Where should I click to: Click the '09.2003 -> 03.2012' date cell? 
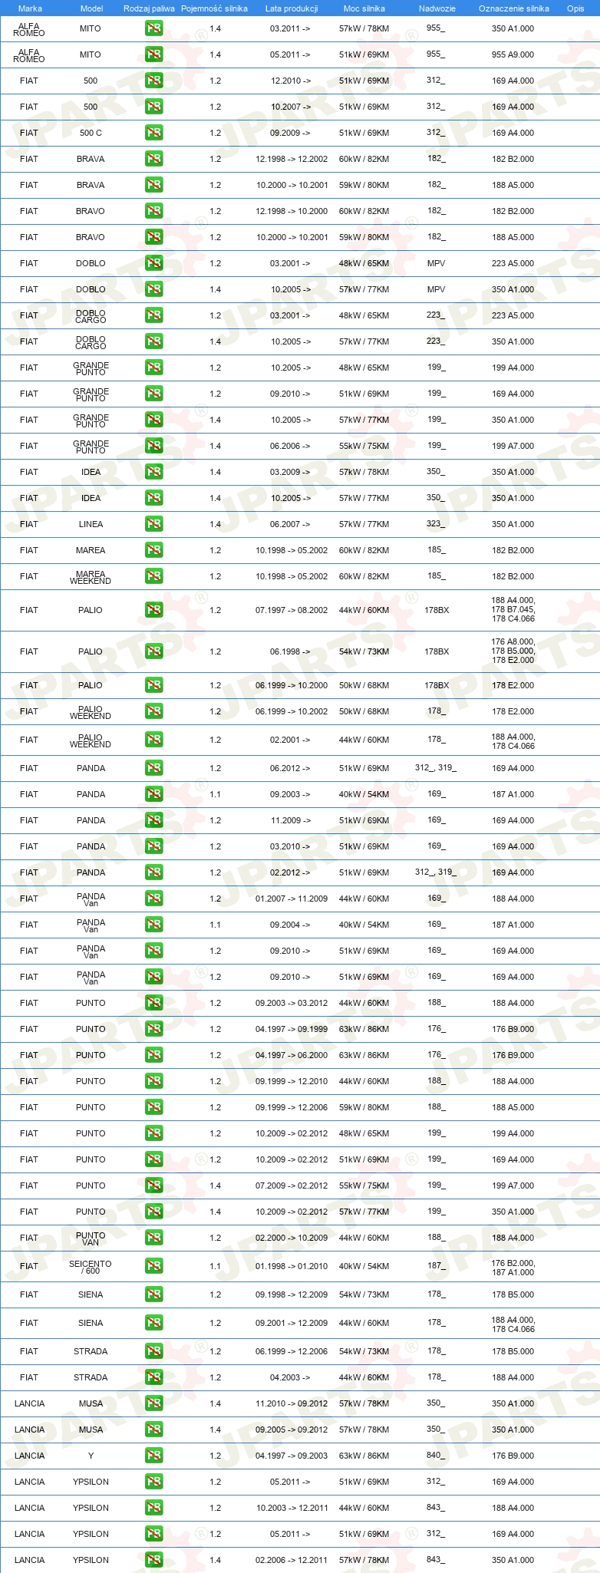[292, 1003]
